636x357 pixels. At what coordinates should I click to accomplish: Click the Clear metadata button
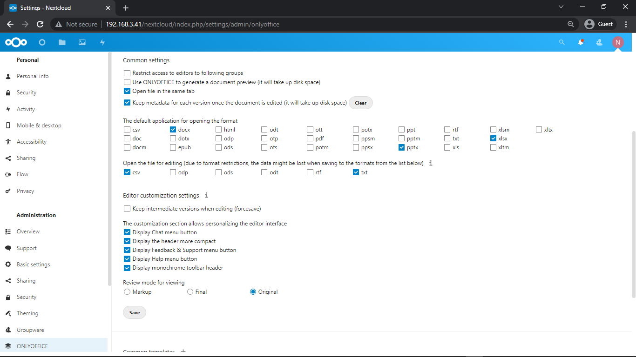click(x=361, y=103)
